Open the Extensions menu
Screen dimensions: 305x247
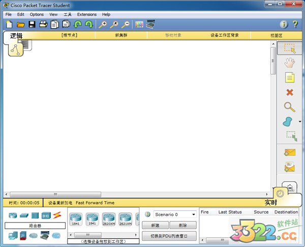87,14
